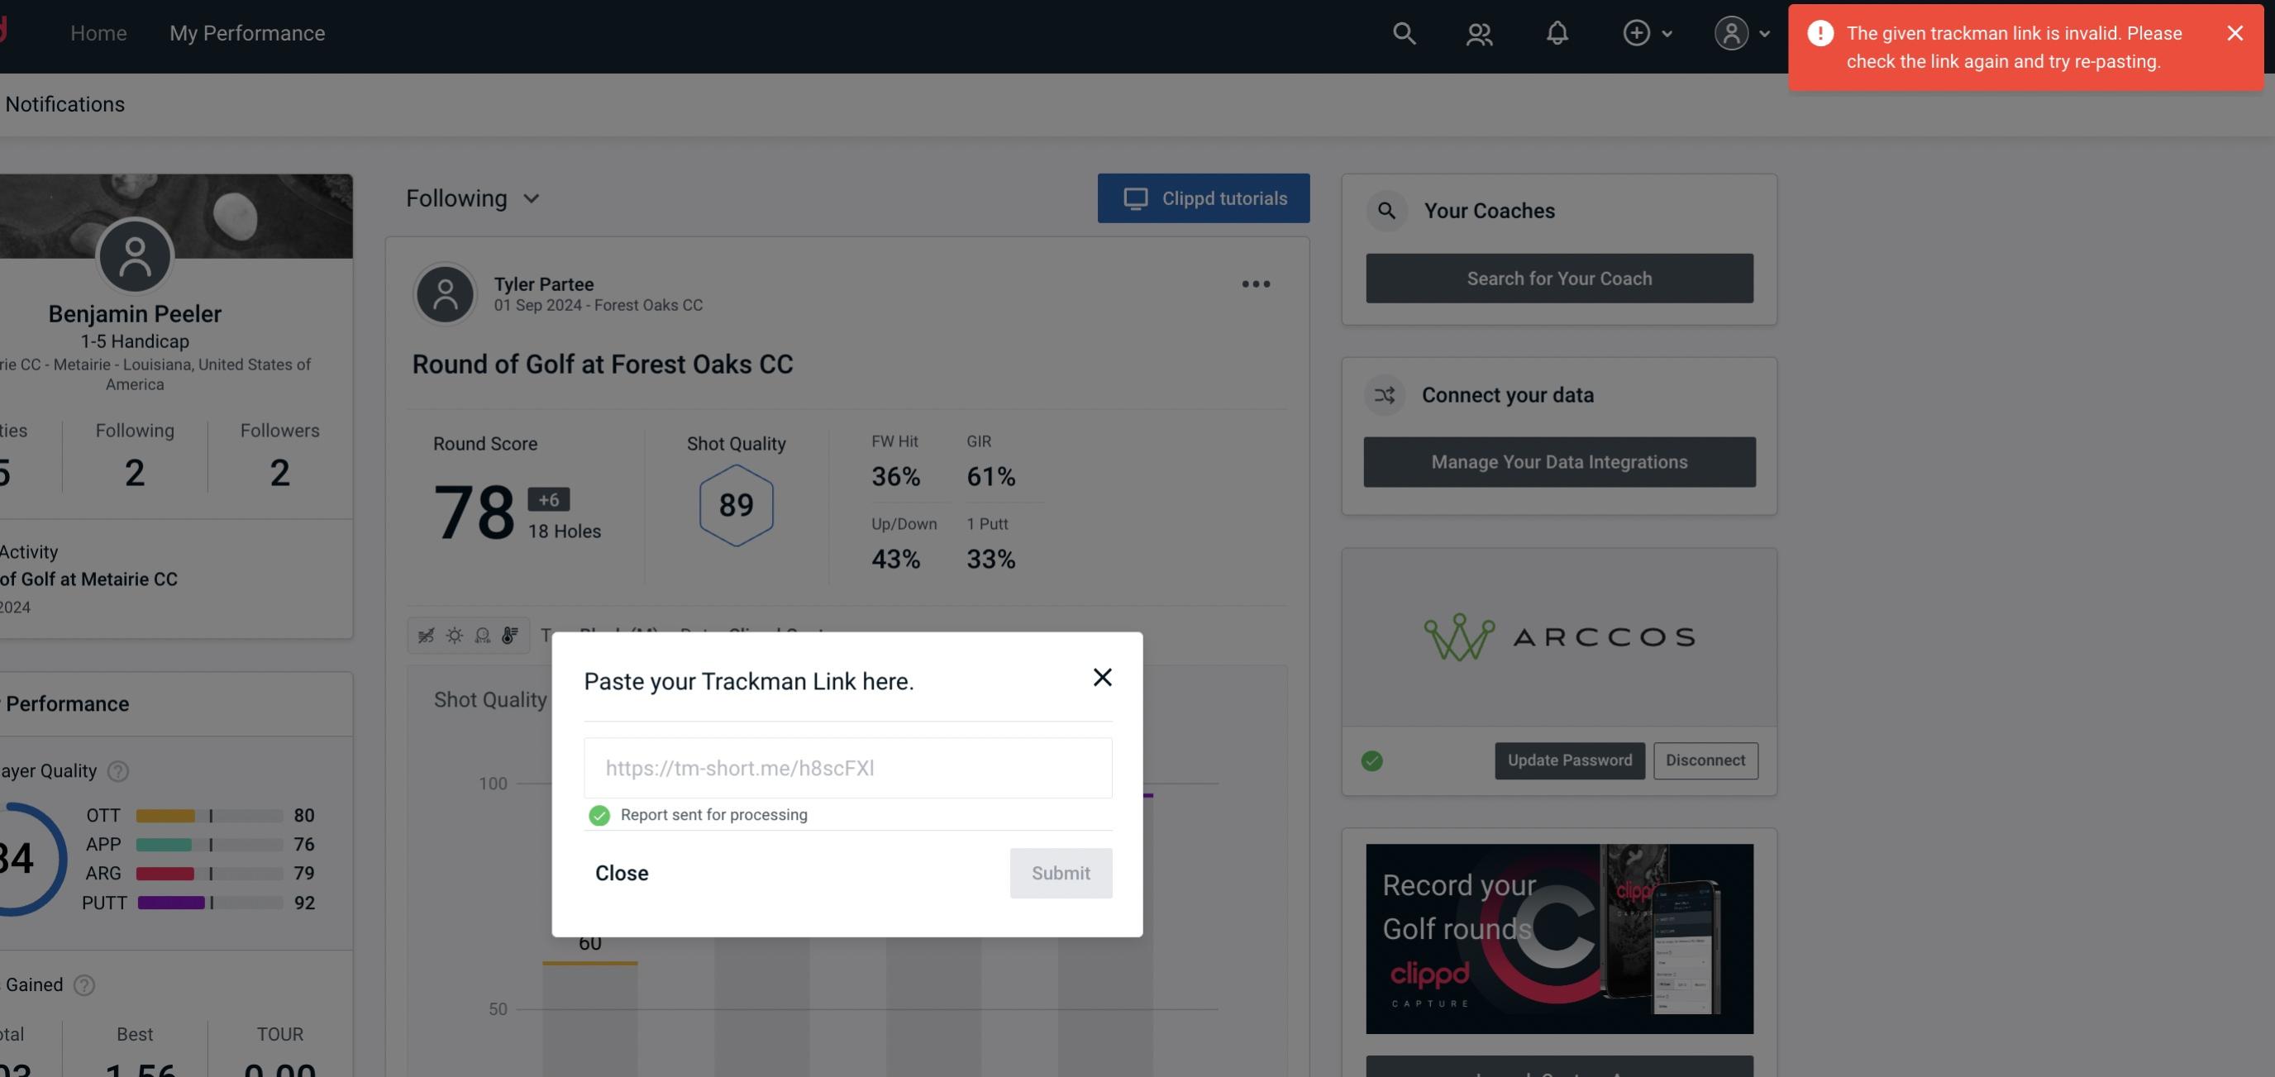This screenshot has width=2275, height=1077.
Task: Select the Home menu tab item
Action: 98,32
